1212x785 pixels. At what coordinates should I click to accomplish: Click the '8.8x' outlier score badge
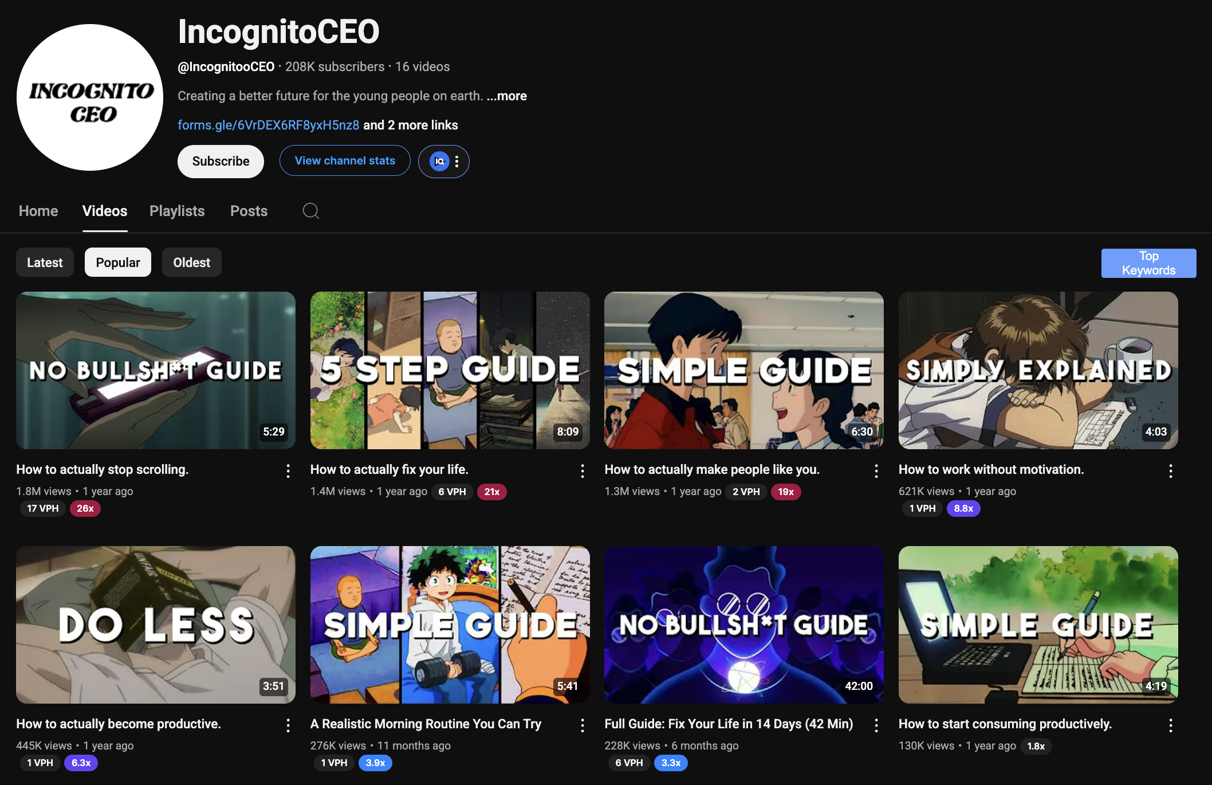pyautogui.click(x=963, y=508)
